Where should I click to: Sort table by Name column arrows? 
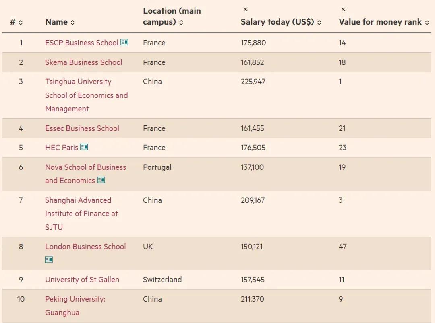coord(72,23)
